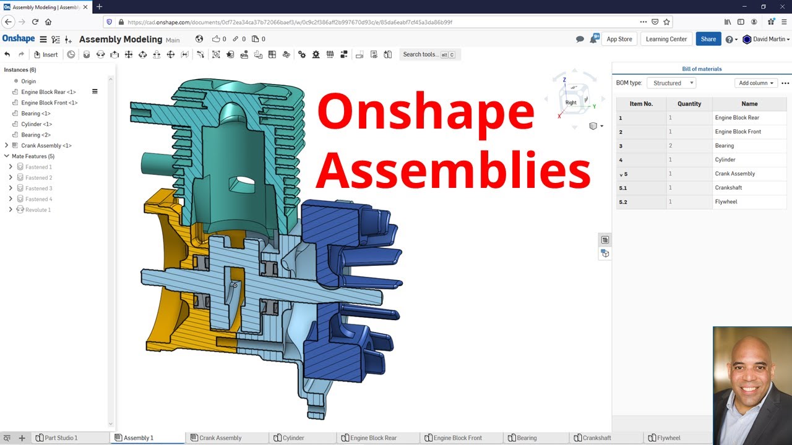
Task: Click the links chain icon
Action: pos(235,39)
